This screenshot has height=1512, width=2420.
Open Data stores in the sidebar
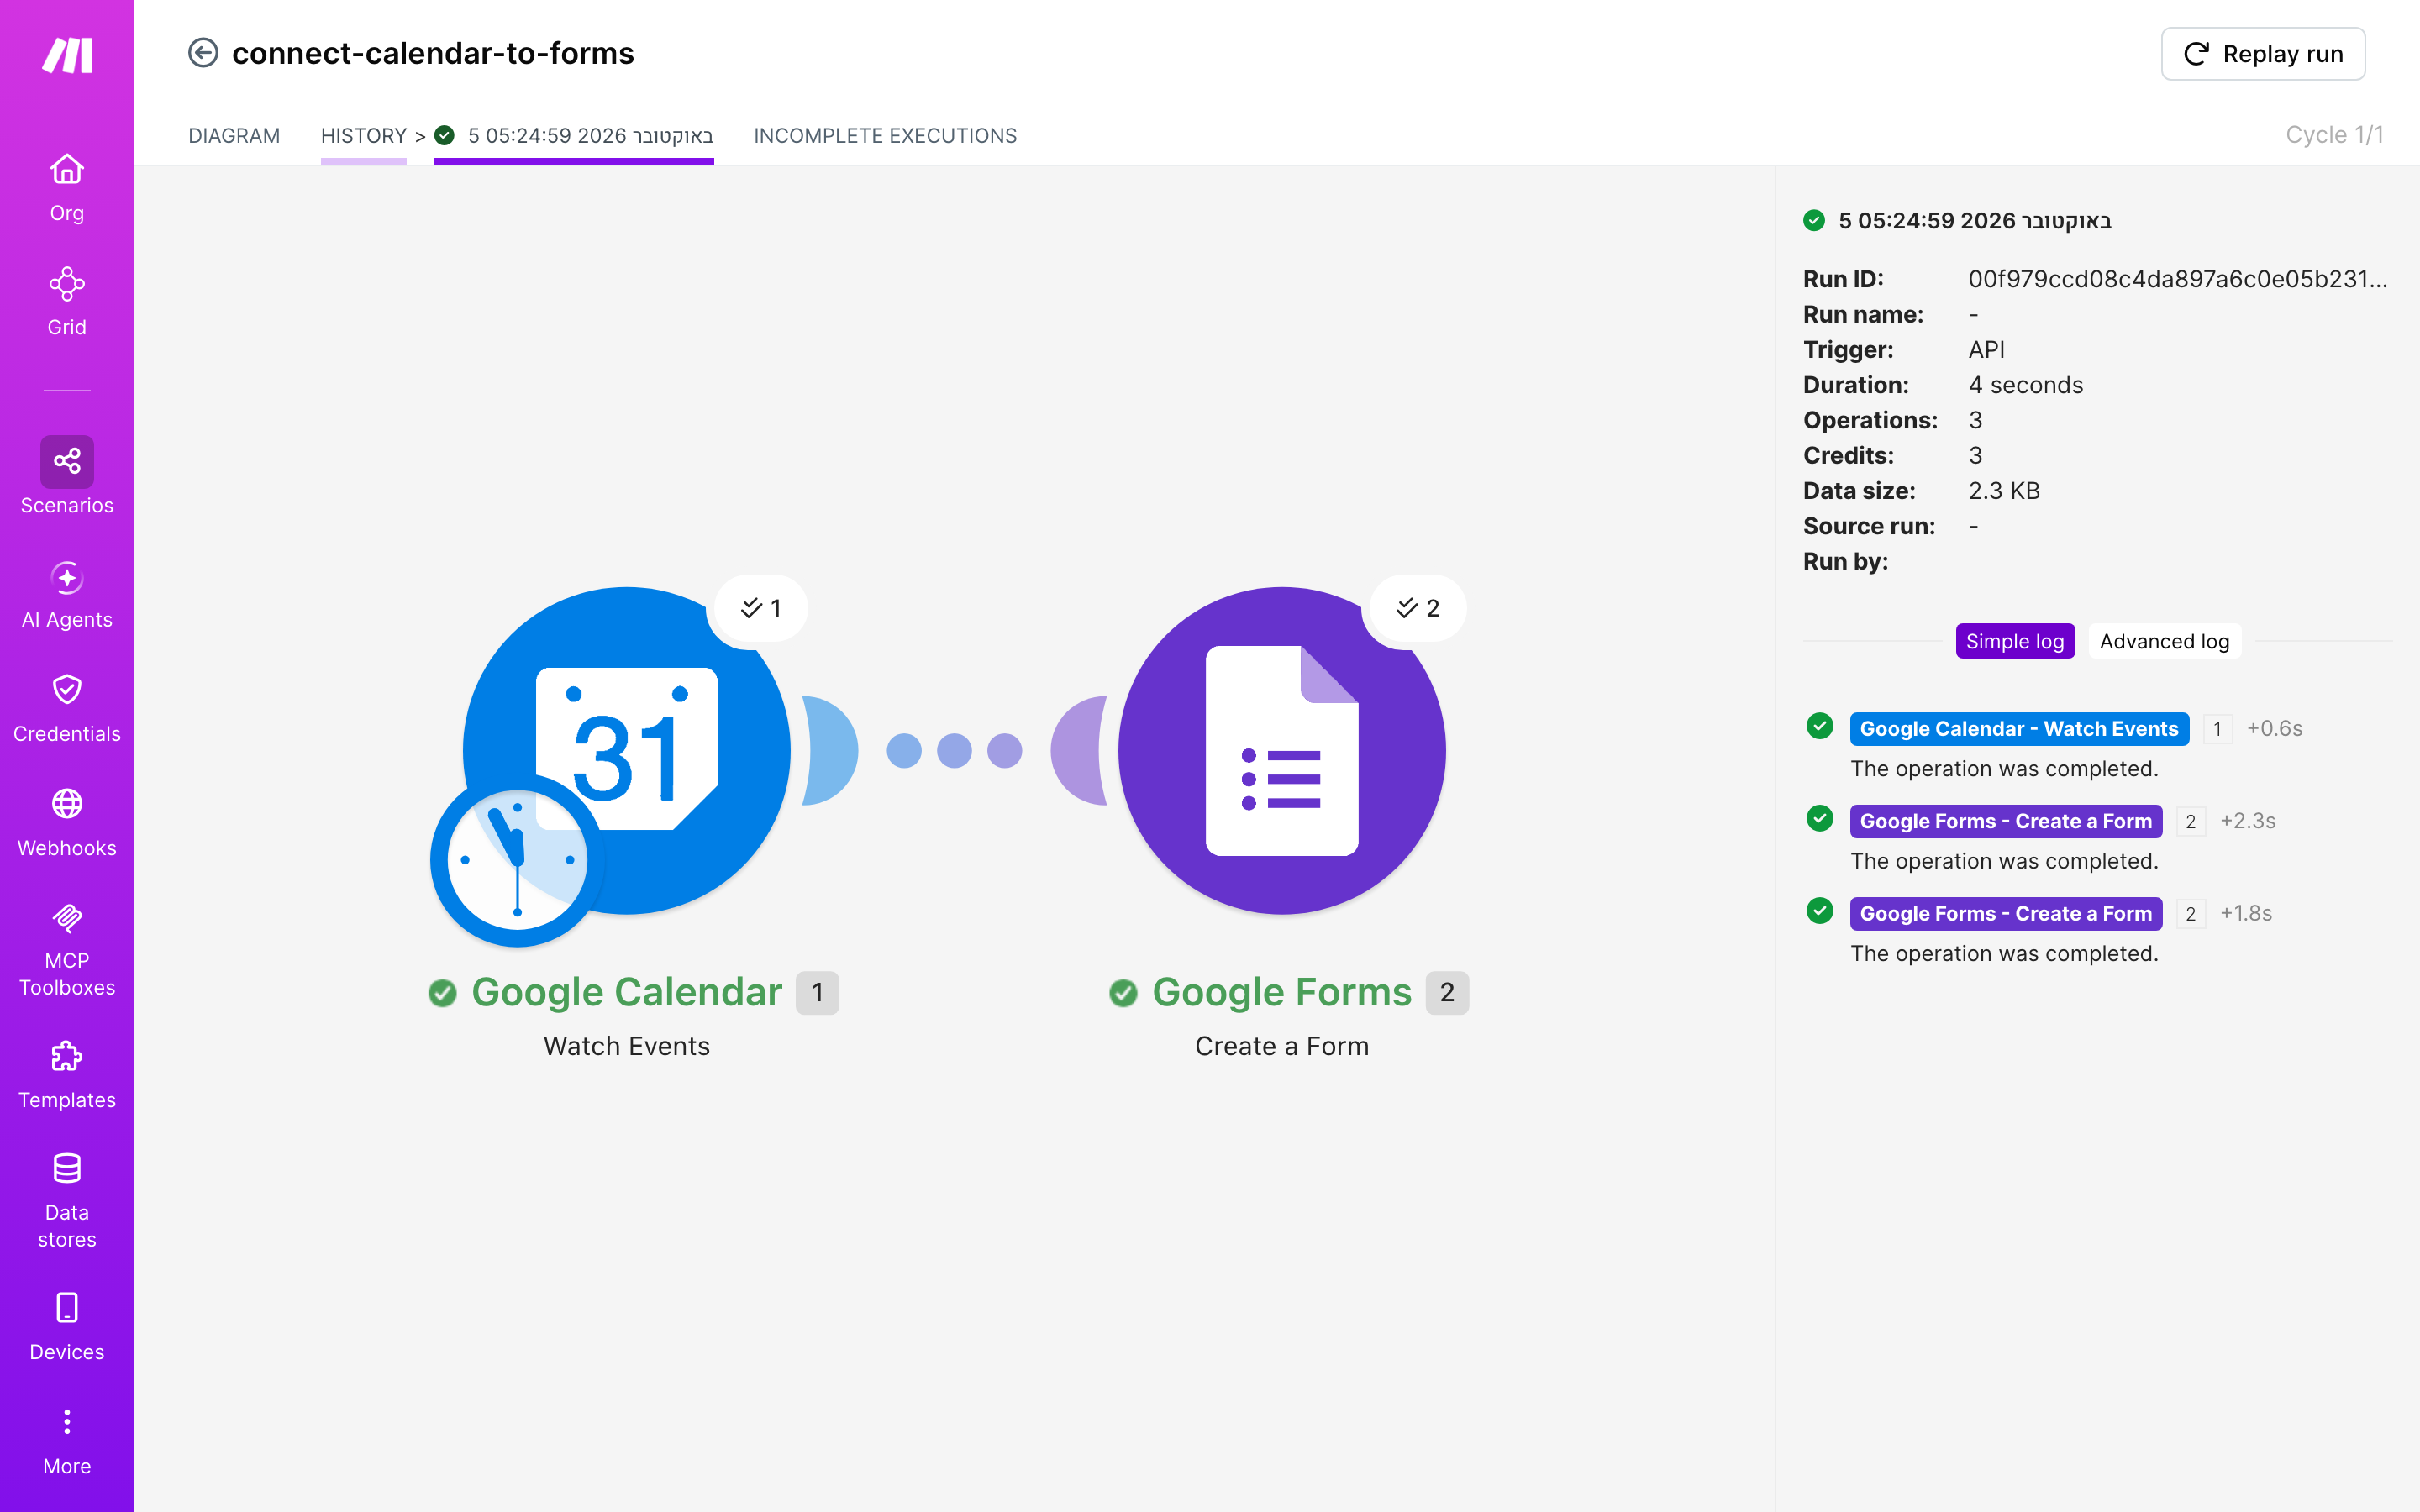67,1201
